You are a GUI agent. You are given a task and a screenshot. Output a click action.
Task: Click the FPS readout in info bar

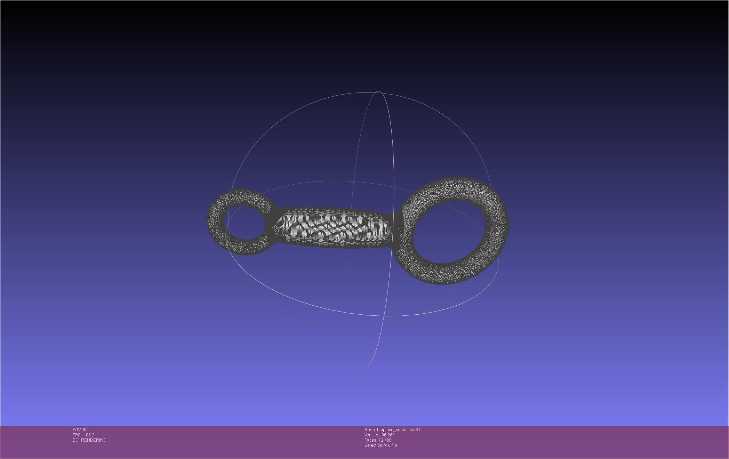(83, 435)
